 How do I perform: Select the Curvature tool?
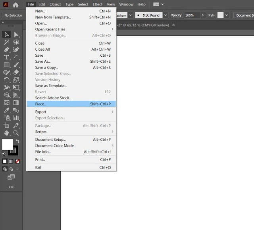click(x=16, y=50)
